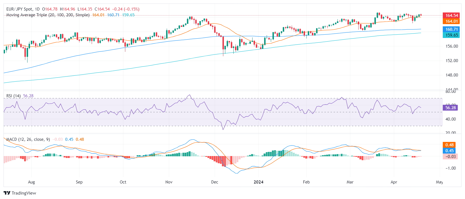Click the 148.00 price scale label

pos(452,75)
